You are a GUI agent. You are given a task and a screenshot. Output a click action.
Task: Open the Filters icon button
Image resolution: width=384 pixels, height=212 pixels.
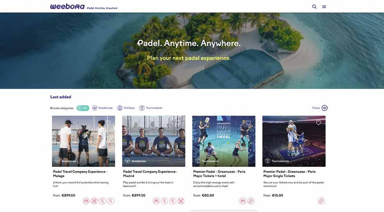(324, 108)
